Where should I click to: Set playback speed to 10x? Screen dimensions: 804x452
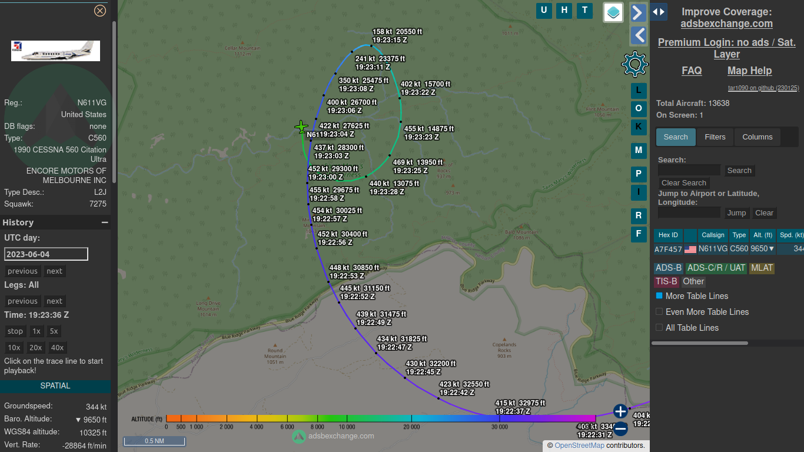[x=14, y=348]
